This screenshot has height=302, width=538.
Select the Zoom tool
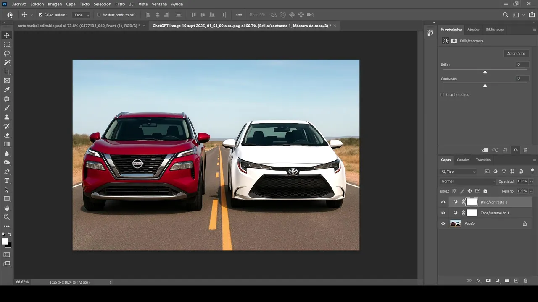7,217
